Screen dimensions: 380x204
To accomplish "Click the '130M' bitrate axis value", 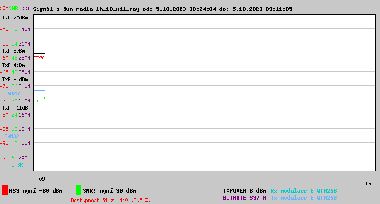I will 25,129.
